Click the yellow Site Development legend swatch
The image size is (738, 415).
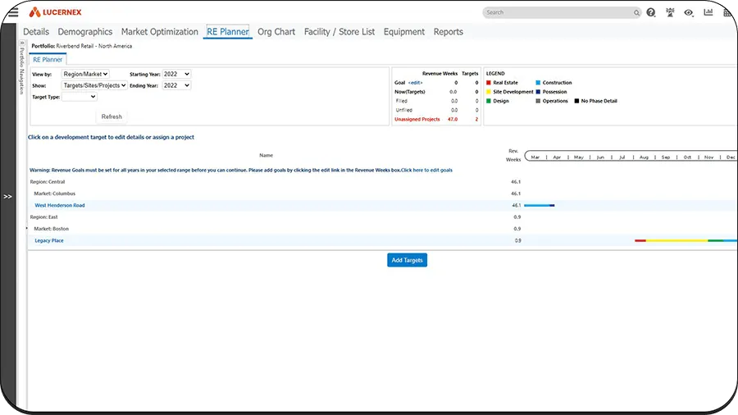click(x=489, y=92)
